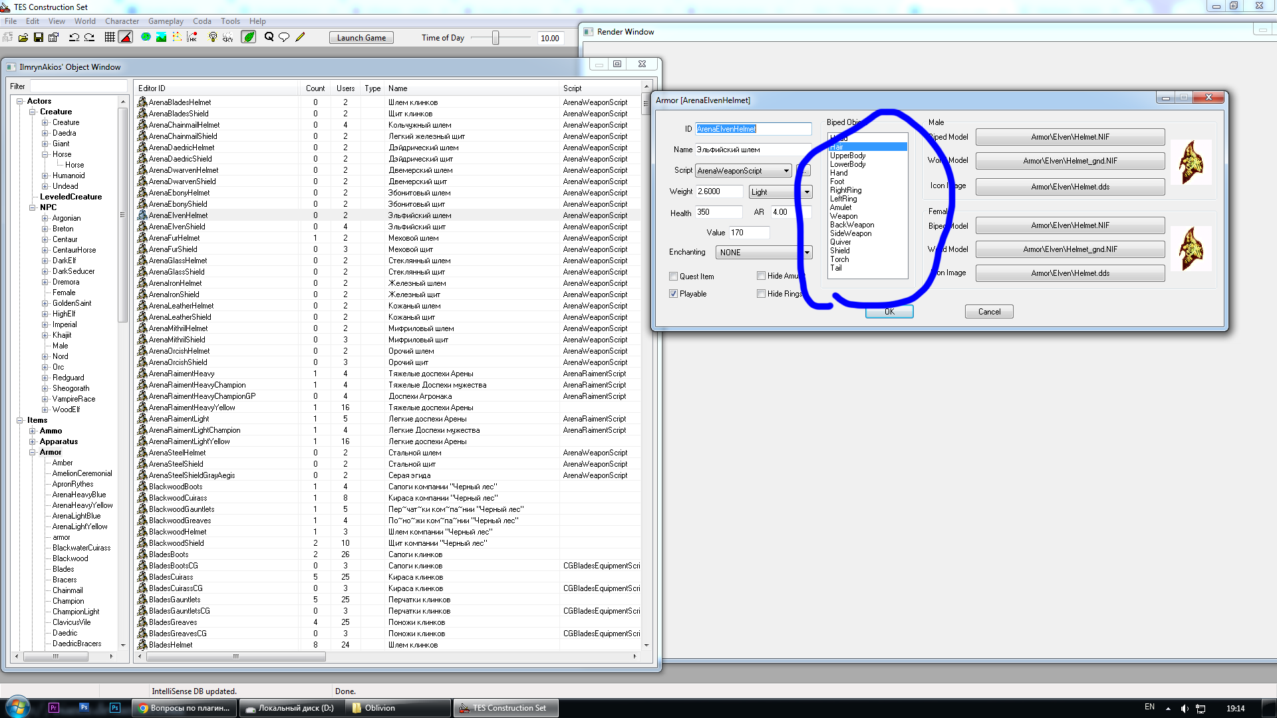Uncheck the Playable checkbox
The width and height of the screenshot is (1277, 718).
673,294
